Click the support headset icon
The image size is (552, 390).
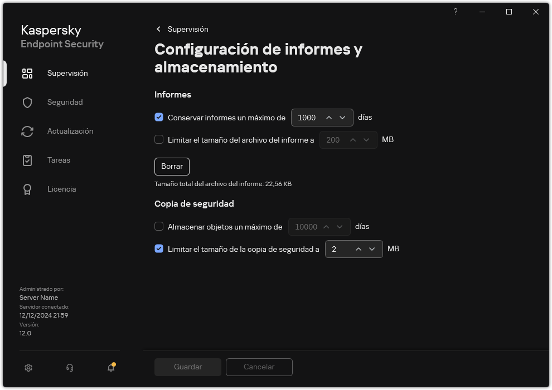coord(69,368)
